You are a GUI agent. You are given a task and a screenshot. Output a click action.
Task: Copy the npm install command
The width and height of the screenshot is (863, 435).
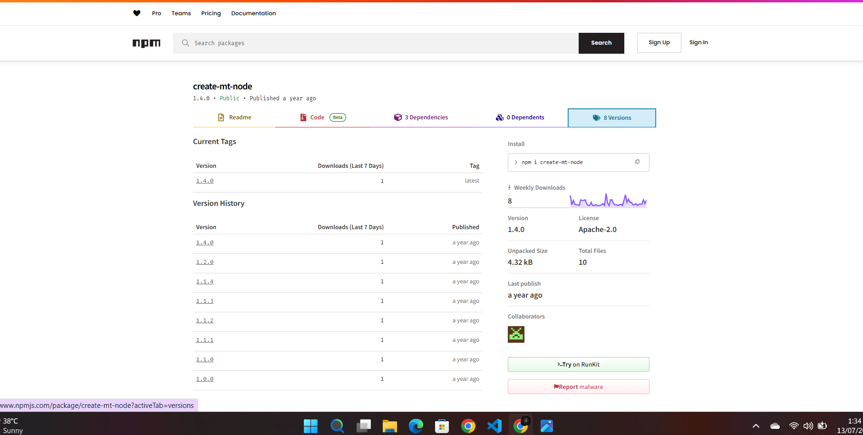(x=637, y=162)
